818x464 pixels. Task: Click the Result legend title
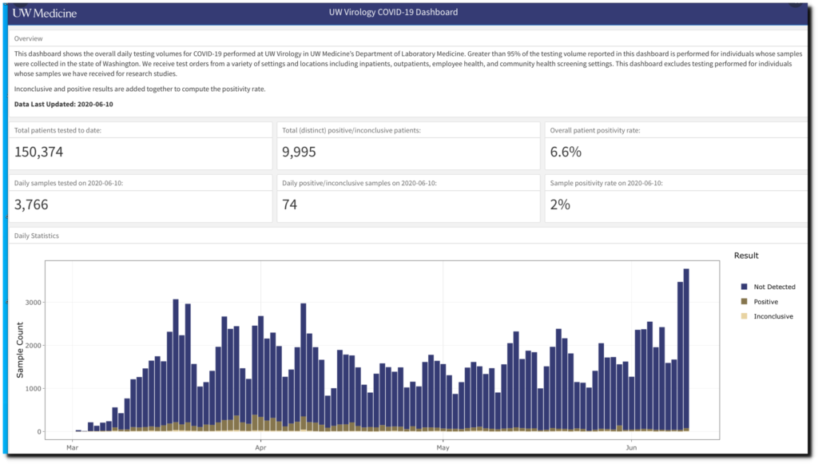pos(746,256)
